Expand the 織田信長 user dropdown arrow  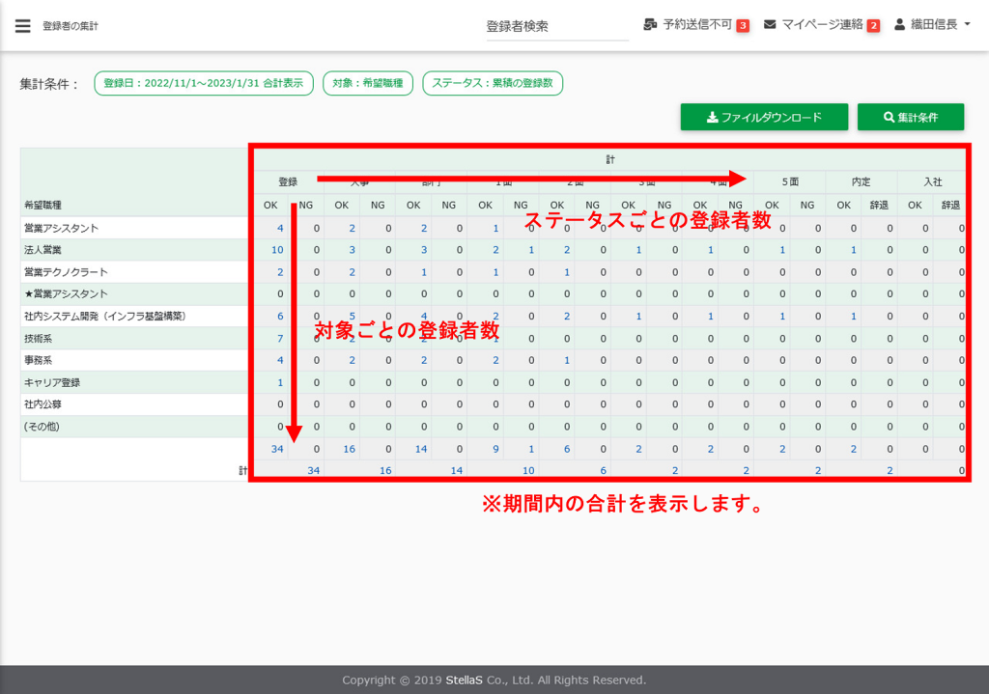[x=967, y=24]
